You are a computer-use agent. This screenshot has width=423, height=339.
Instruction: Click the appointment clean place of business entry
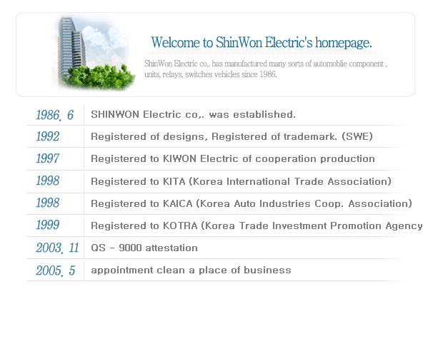191,270
